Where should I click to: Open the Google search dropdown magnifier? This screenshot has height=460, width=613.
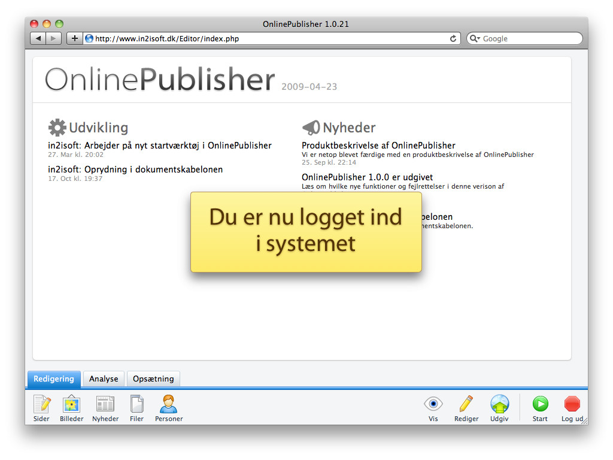pos(475,38)
